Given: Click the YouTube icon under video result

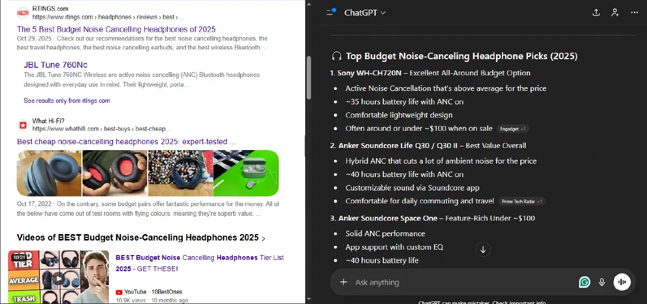Looking at the screenshot, I should tap(119, 292).
